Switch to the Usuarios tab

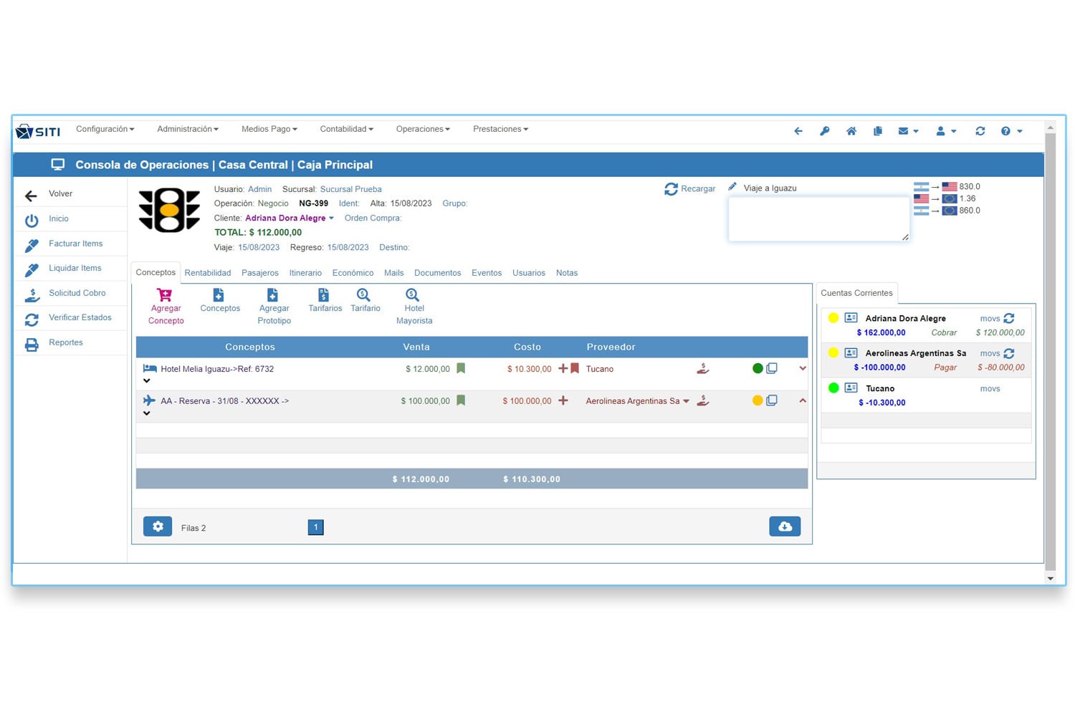[x=529, y=273]
